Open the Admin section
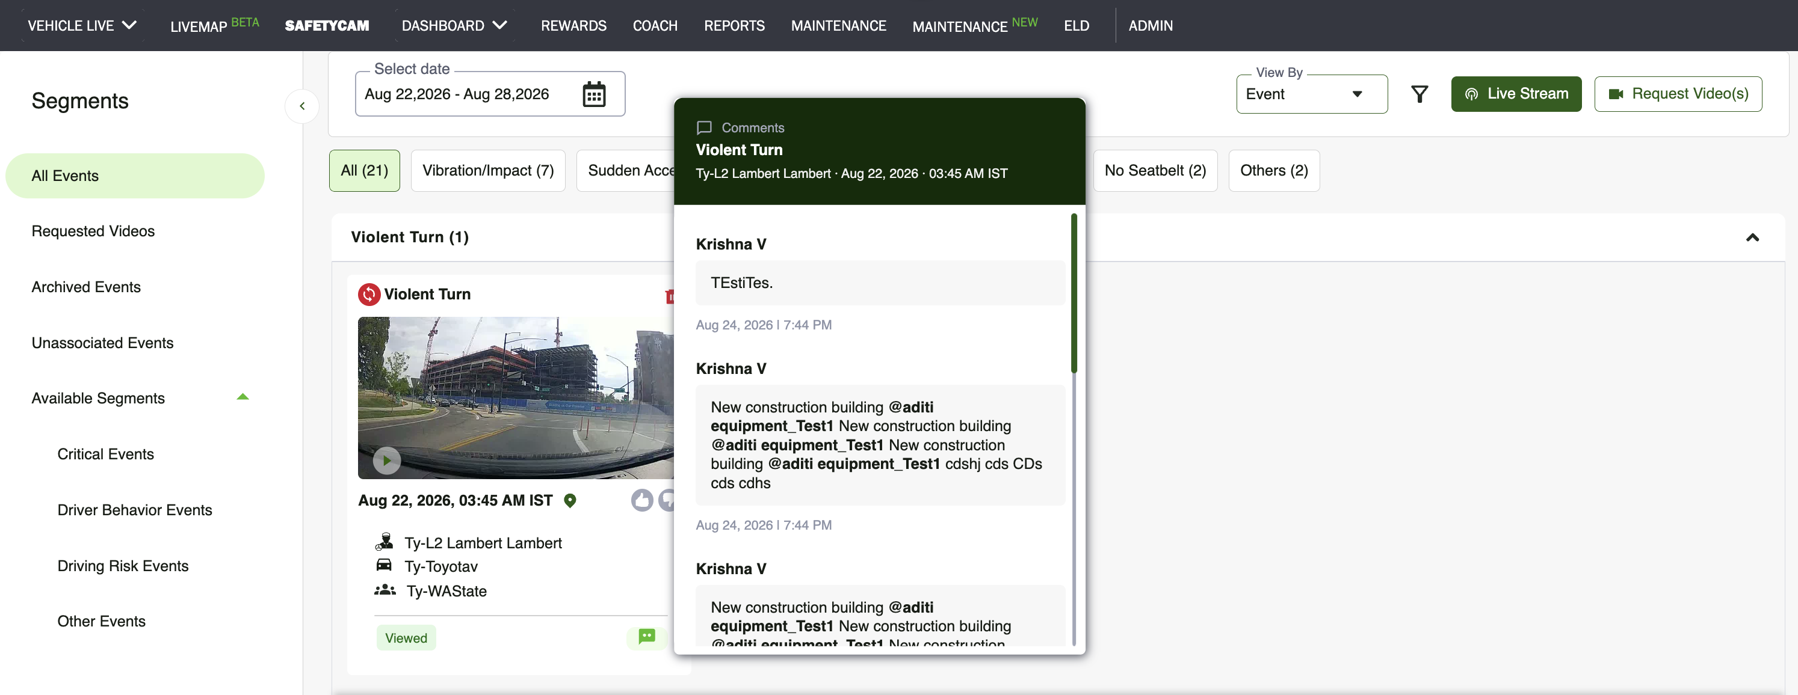1798x695 pixels. (1151, 26)
